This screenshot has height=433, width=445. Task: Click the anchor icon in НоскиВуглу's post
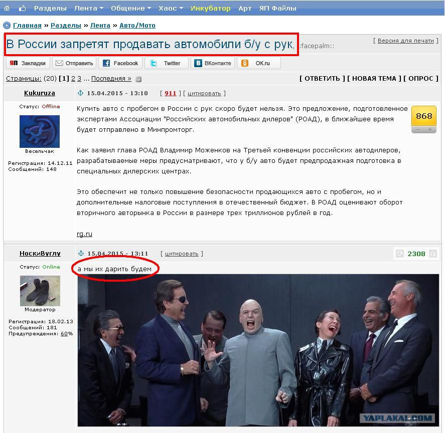coord(81,253)
